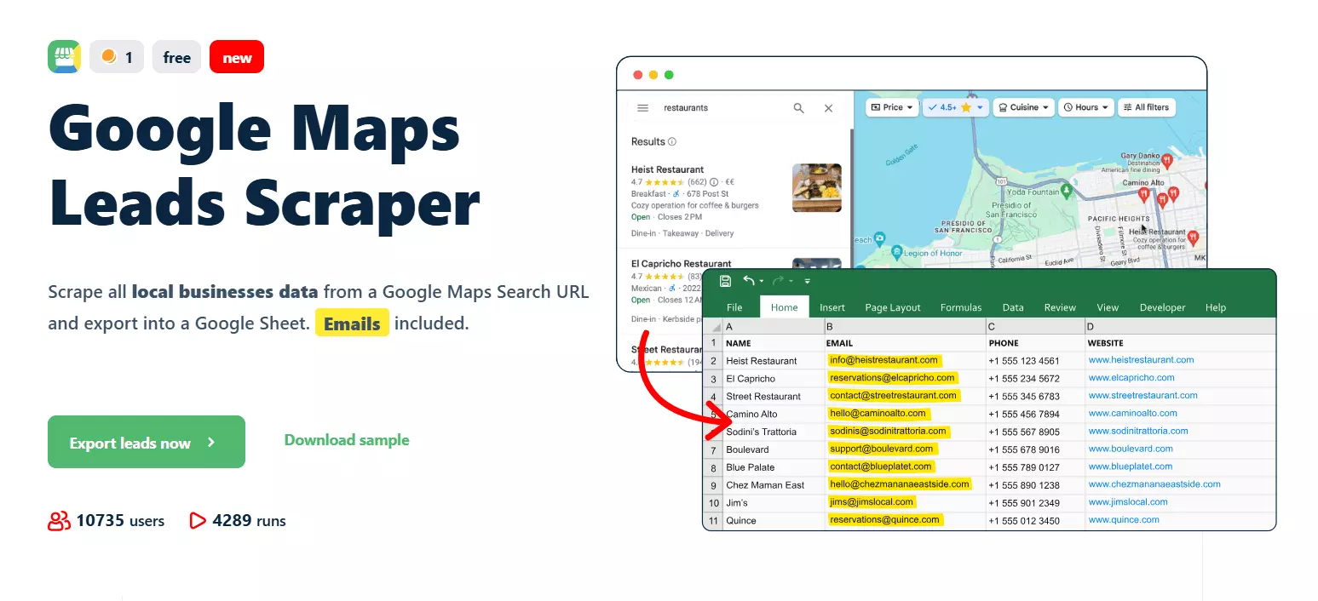Screen dimensions: 1318x601
Task: Click the red new badge
Action: click(x=237, y=57)
